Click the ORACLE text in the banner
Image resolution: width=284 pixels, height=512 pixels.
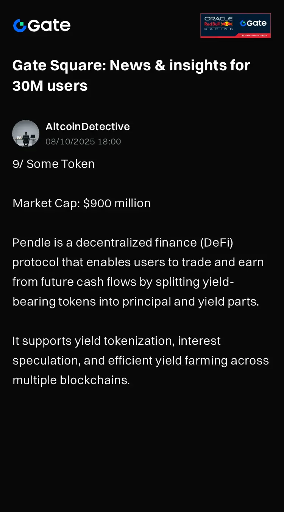pyautogui.click(x=218, y=19)
